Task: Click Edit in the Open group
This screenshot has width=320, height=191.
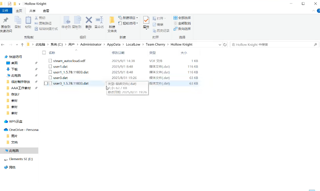Action: click(x=158, y=24)
